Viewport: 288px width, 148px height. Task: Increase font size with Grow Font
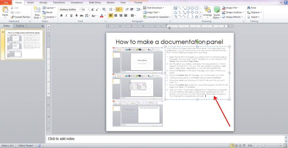93,10
